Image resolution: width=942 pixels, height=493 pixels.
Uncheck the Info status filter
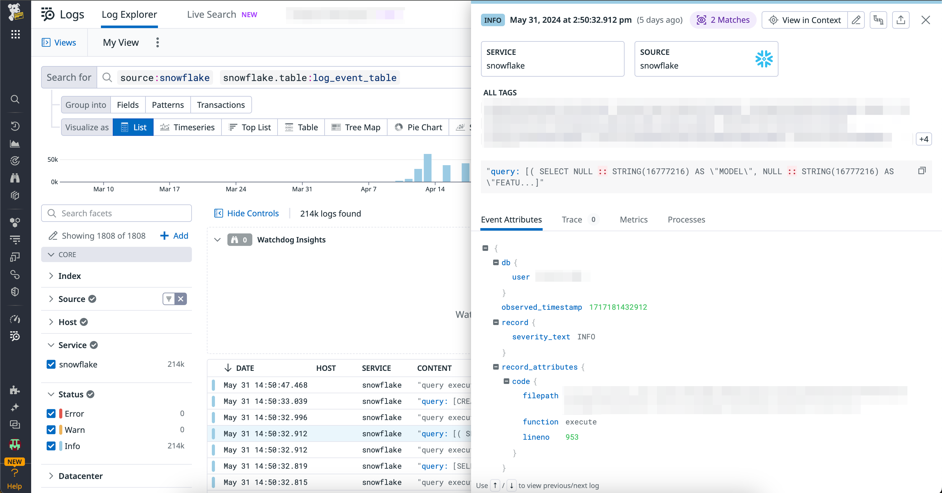[x=51, y=446]
